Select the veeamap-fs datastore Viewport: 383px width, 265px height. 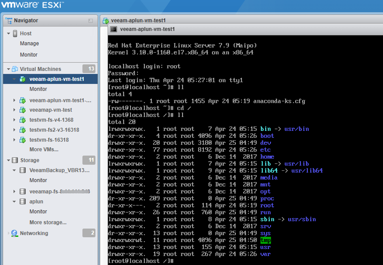[x=59, y=192]
